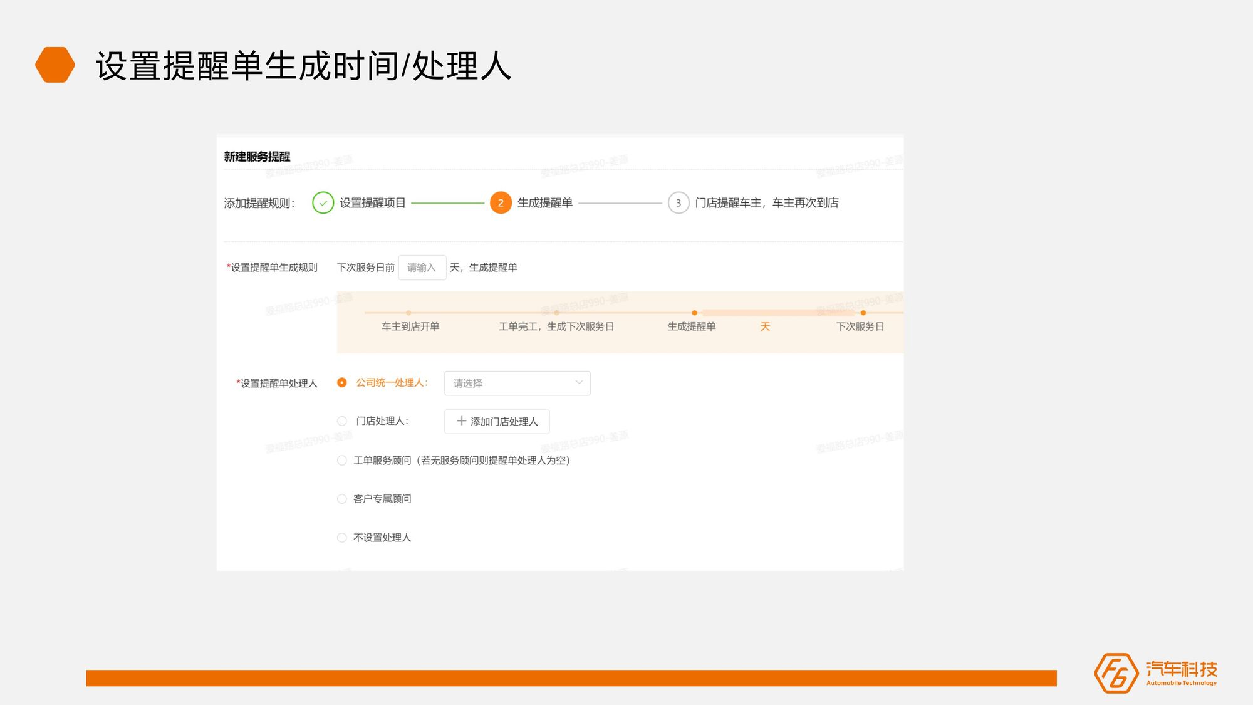Click the FG 汽车科技 logo

(1155, 673)
